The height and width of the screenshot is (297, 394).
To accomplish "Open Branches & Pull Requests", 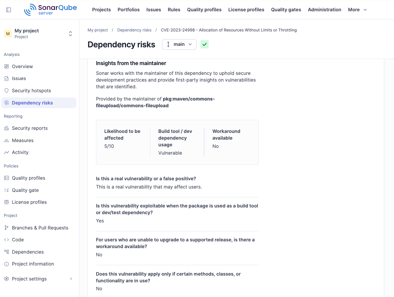I will point(40,228).
